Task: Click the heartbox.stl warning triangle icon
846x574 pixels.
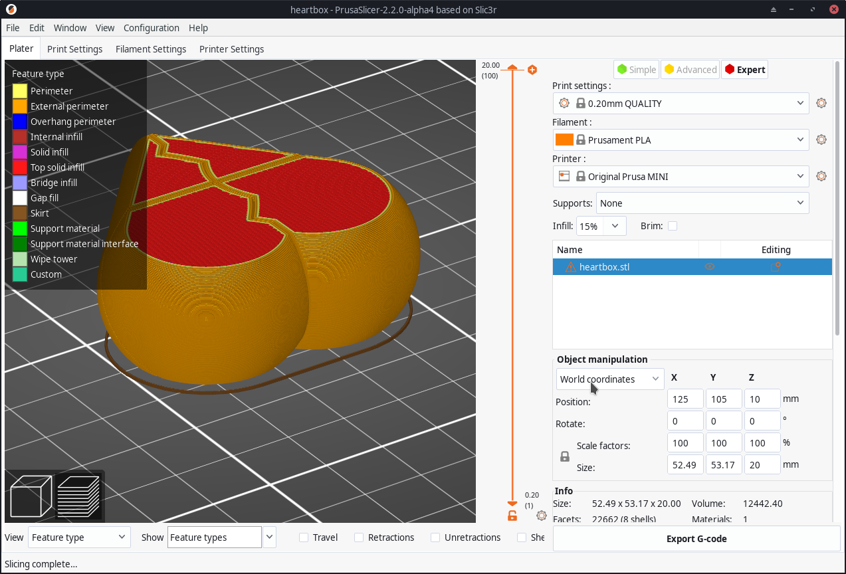Action: pos(570,267)
